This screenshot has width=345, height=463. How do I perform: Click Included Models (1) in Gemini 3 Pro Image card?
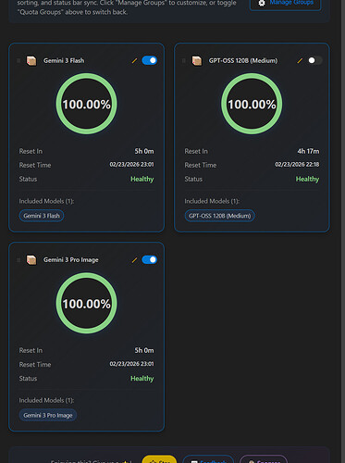(x=46, y=400)
